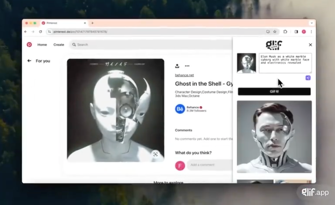Click the 8.3M followers text
335x205 pixels.
(196, 111)
